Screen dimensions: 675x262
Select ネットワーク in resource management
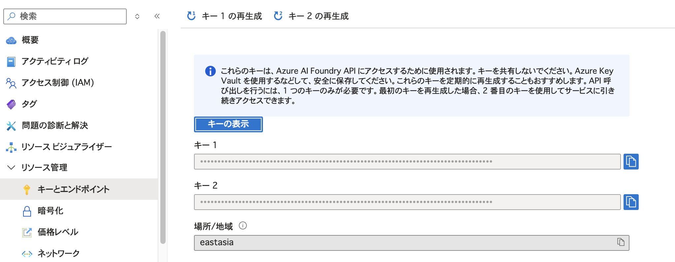[58, 253]
